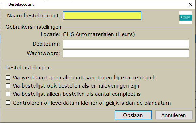Check 'alleen bestellen als aantal compleet is'

click(8, 94)
